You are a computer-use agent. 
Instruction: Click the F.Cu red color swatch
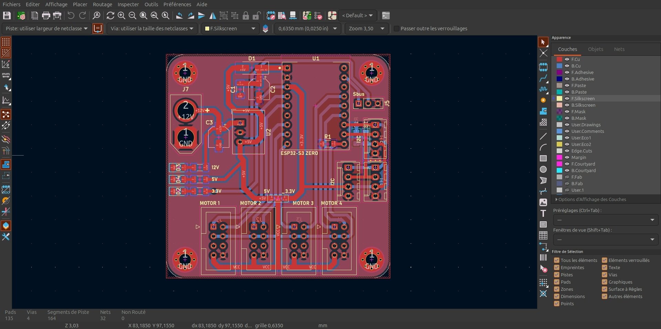(x=559, y=59)
